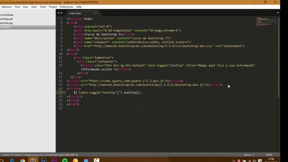The image size is (288, 162).
Task: Click the minimap code preview
Action: [x=266, y=22]
